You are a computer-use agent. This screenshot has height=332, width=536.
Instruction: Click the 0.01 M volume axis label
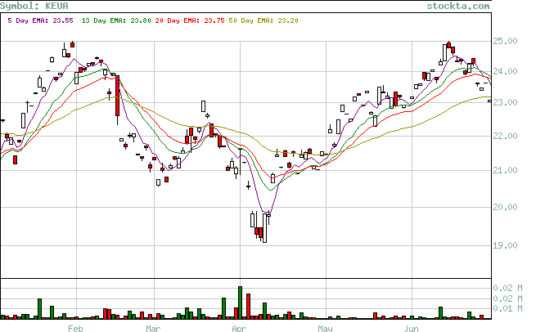pos(507,308)
